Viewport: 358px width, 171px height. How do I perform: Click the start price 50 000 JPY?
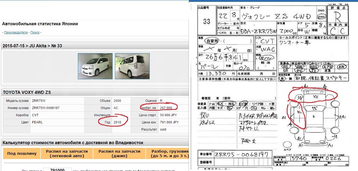(168, 115)
